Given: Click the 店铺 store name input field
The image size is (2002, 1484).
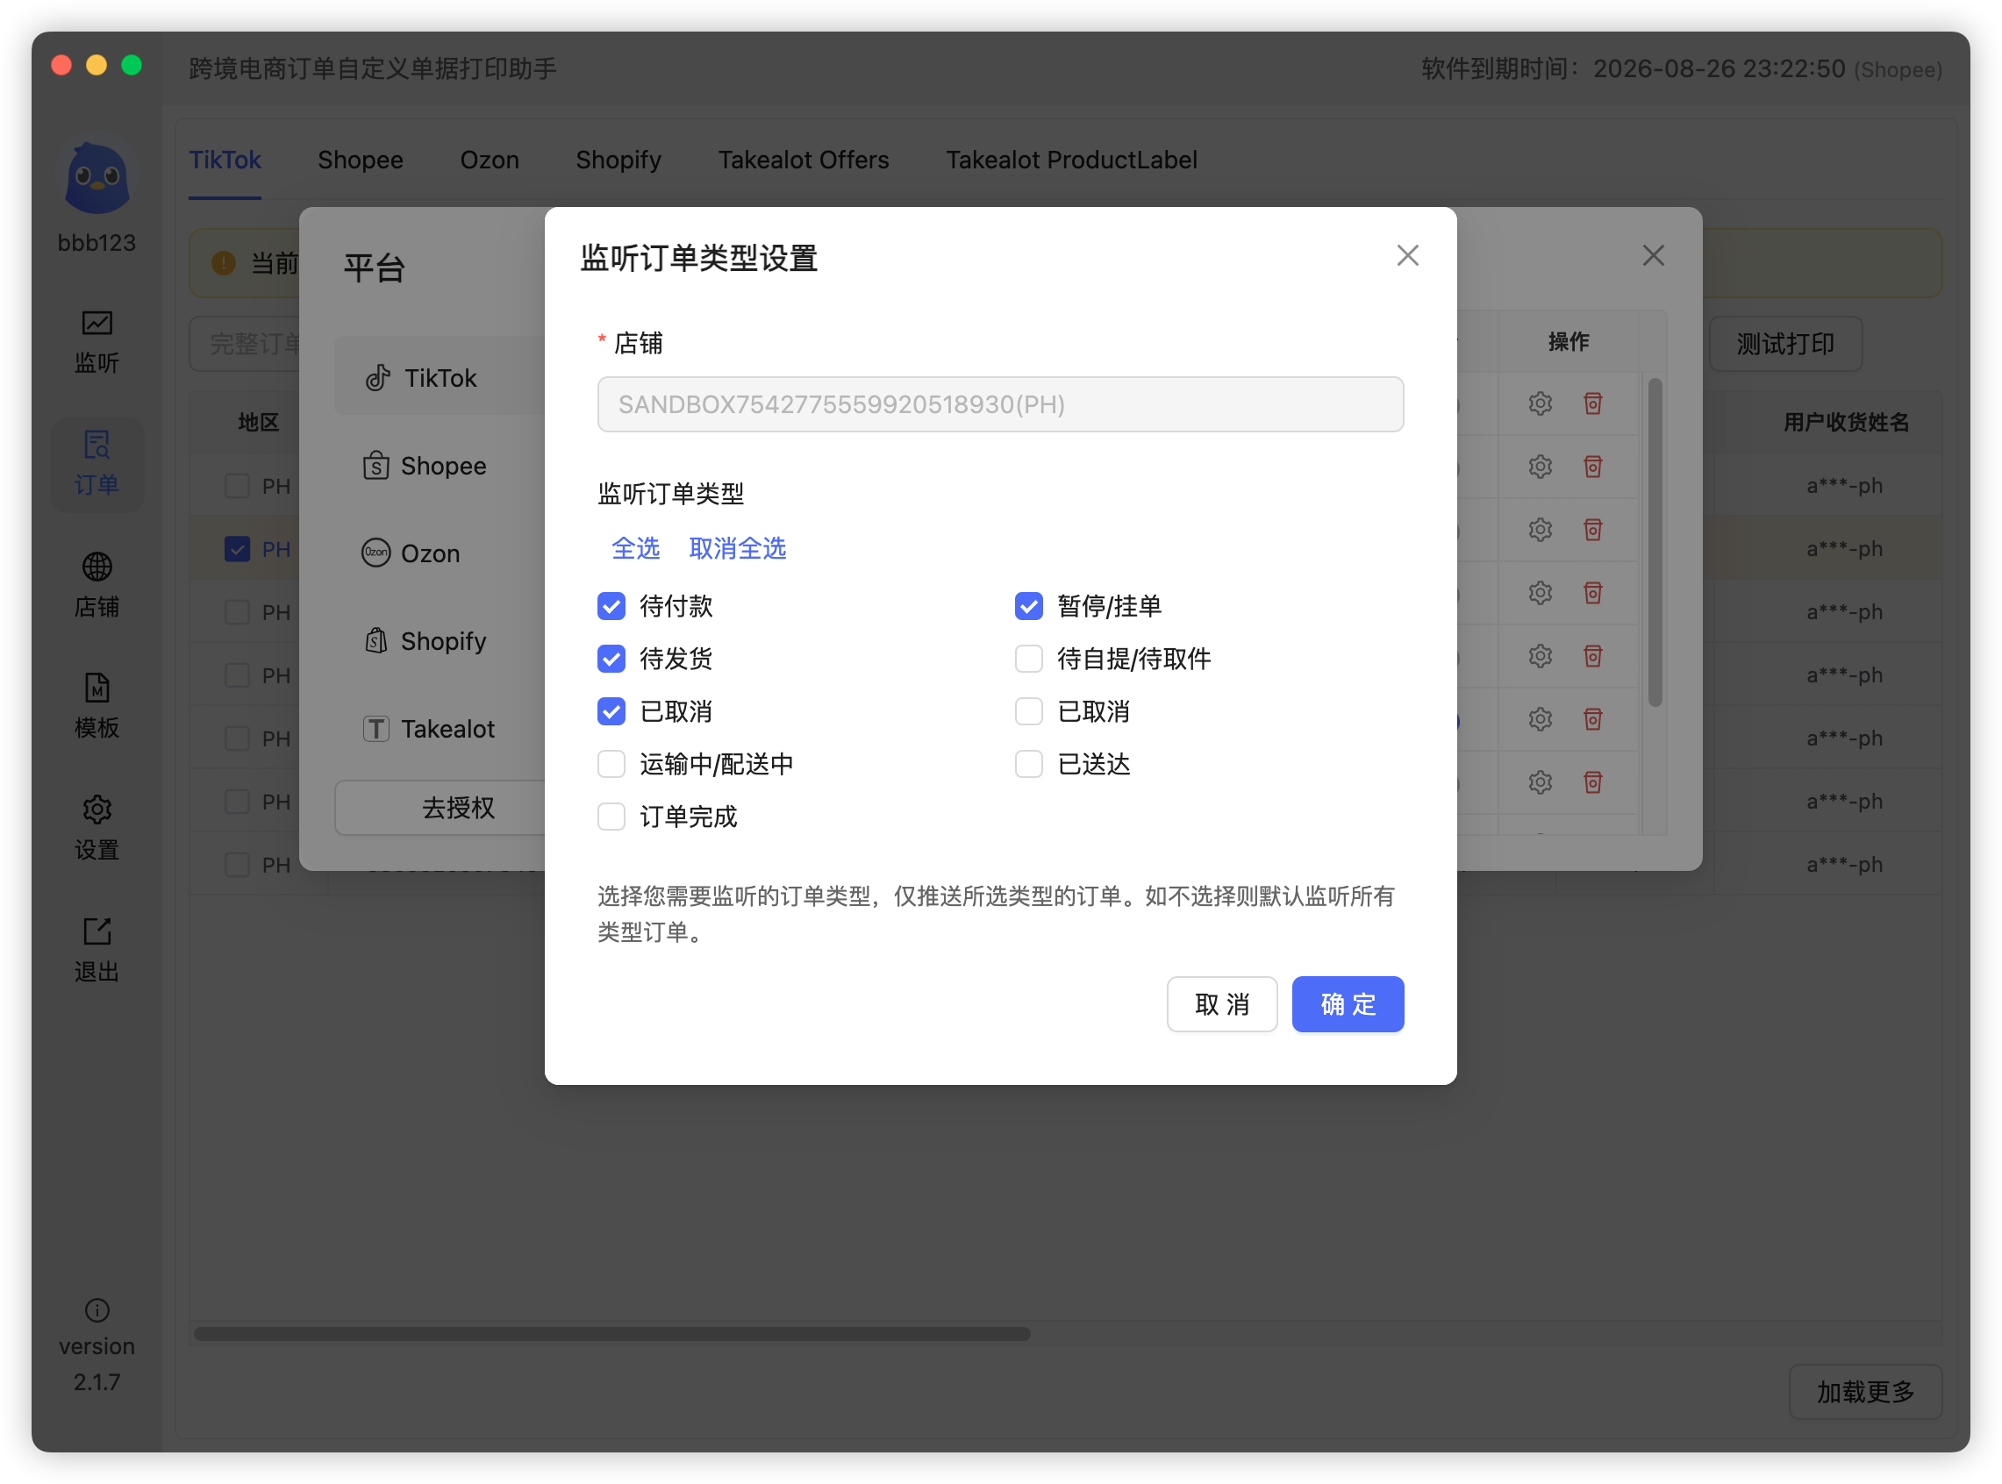Looking at the screenshot, I should click(1000, 404).
